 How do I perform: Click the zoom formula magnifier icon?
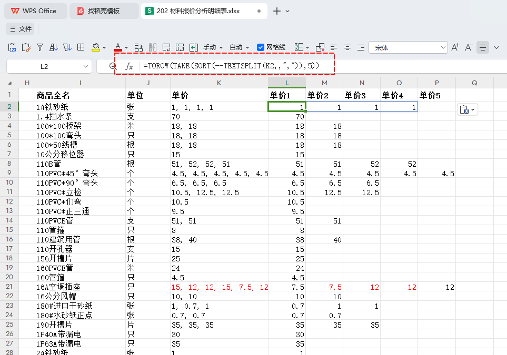tap(113, 66)
